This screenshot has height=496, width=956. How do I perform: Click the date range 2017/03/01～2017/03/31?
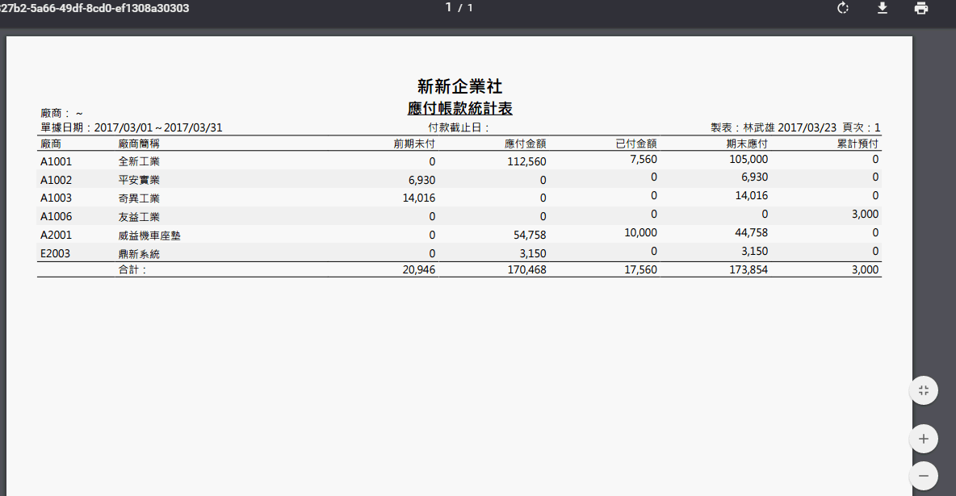158,128
